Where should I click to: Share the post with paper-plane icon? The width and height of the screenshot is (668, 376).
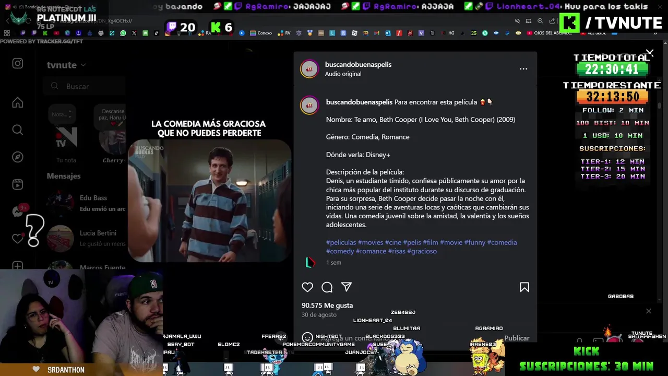[x=347, y=287]
